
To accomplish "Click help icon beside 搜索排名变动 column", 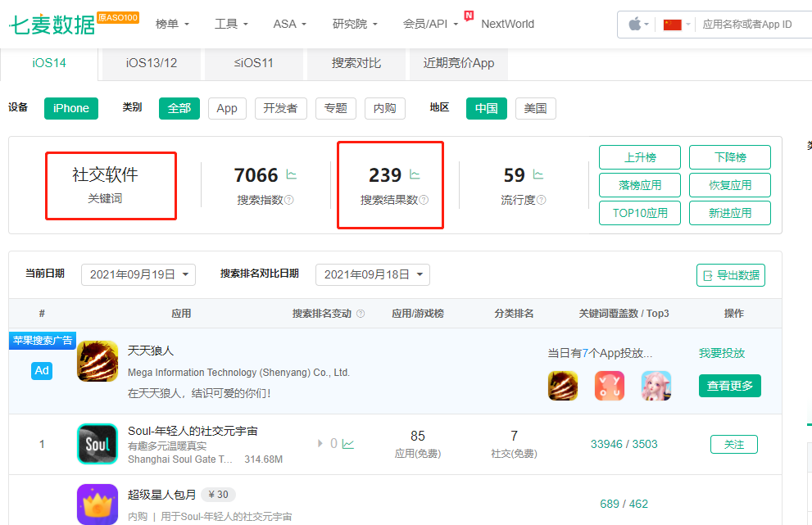I will (361, 314).
